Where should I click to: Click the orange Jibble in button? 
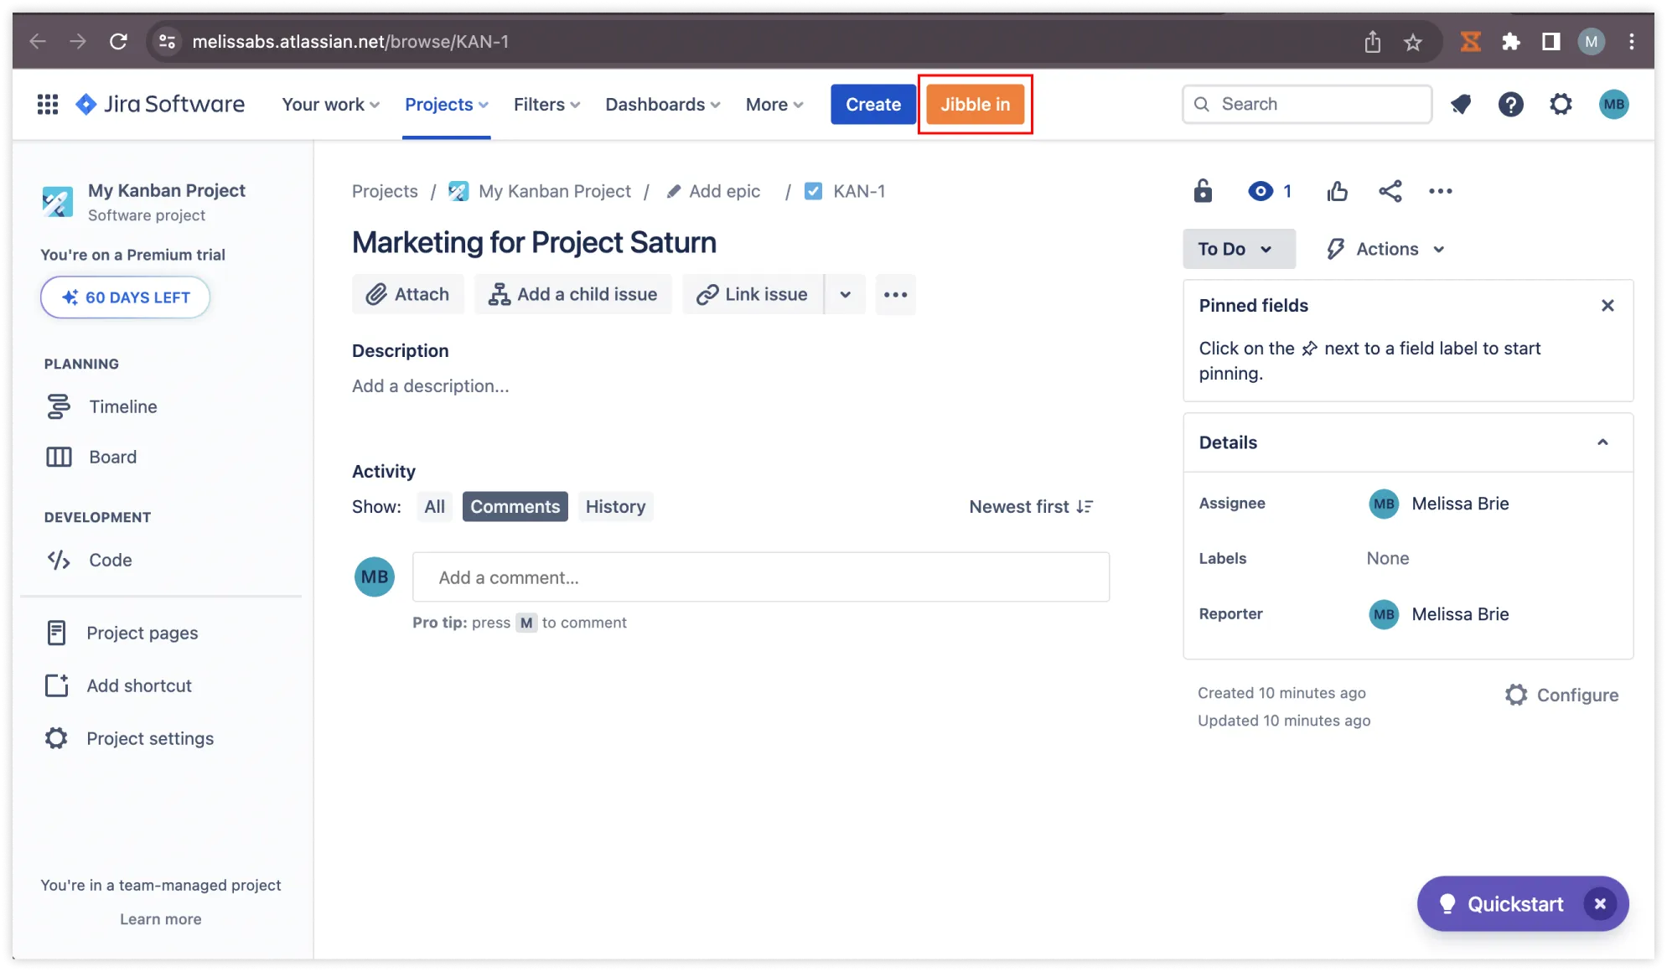[975, 104]
